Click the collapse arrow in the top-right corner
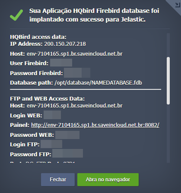Image resolution: width=181 pixels, height=193 pixels. [176, 4]
